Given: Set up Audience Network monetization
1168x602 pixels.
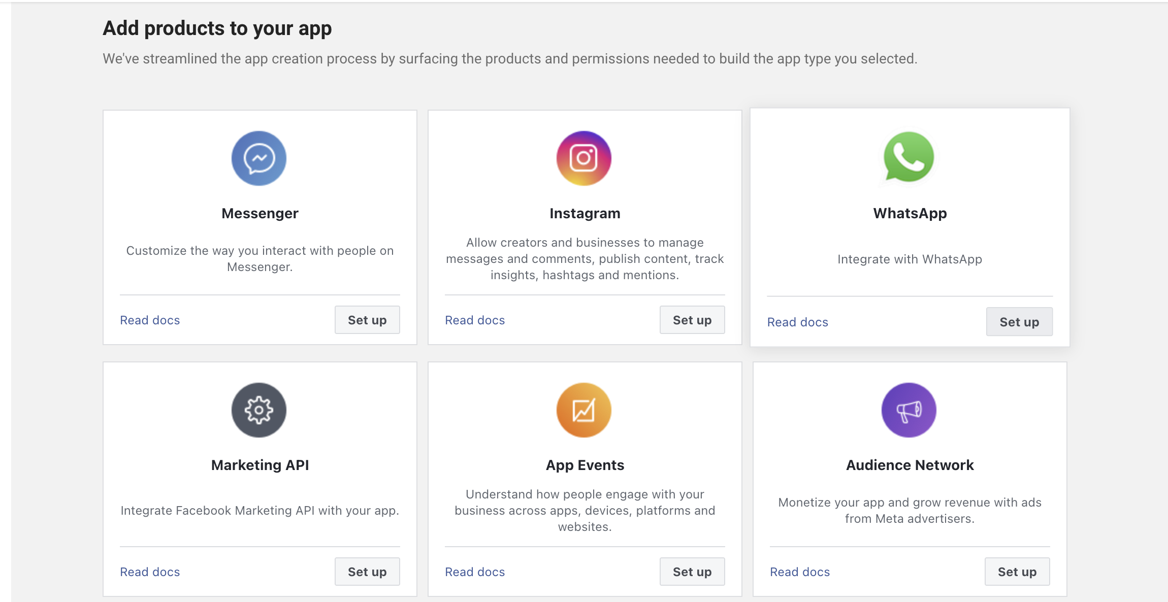Looking at the screenshot, I should pyautogui.click(x=1017, y=571).
